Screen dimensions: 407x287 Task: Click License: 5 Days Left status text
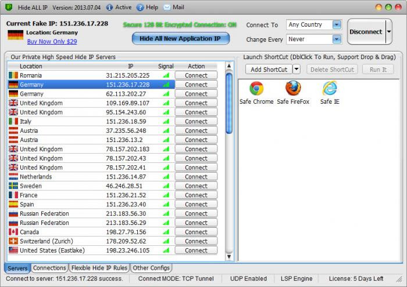[x=356, y=279]
